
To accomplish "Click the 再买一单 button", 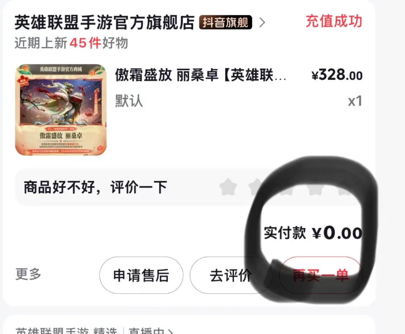I will [321, 275].
